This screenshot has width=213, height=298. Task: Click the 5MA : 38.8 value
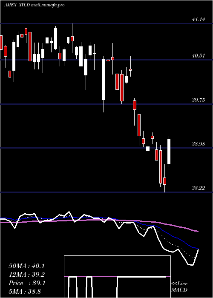pos(25,291)
